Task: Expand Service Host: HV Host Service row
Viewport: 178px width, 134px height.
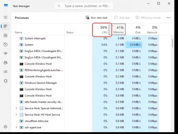Action: [16, 115]
